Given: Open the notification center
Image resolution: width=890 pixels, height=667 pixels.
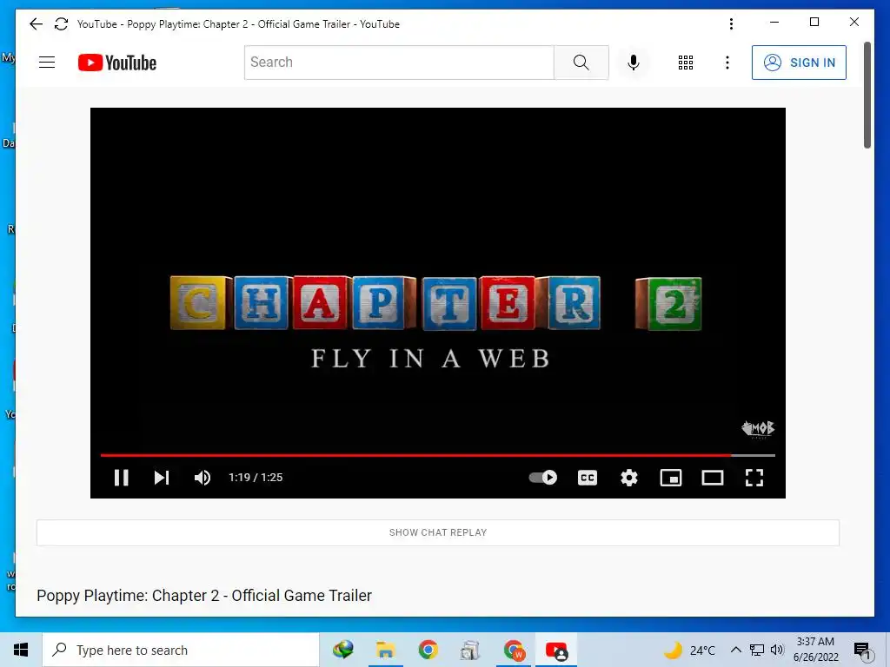Looking at the screenshot, I should click(861, 650).
